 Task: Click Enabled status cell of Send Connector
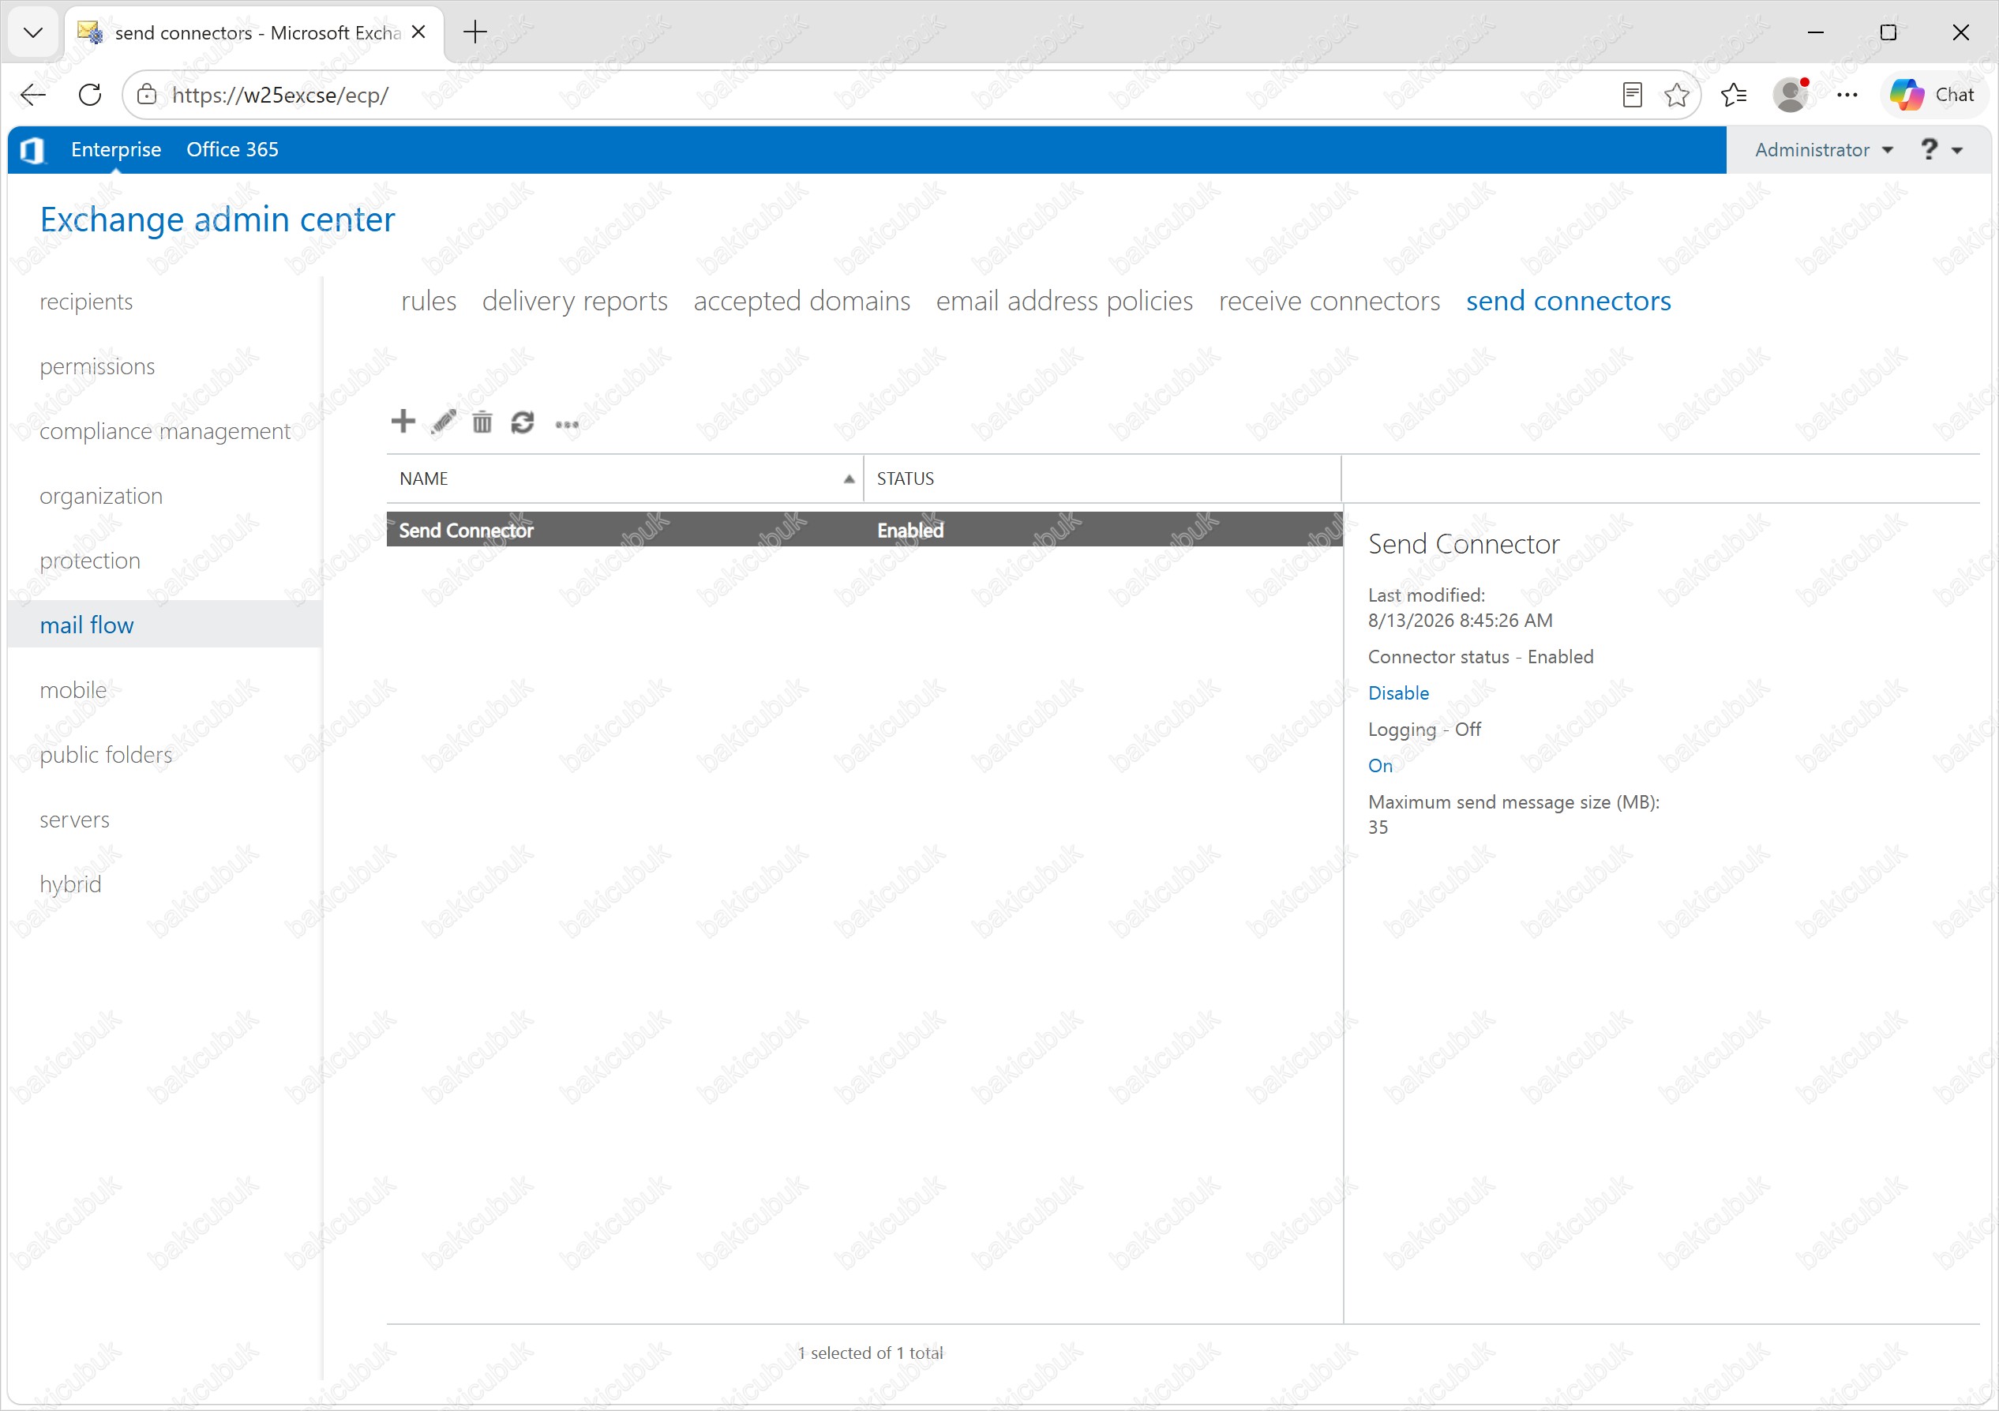[x=909, y=531]
